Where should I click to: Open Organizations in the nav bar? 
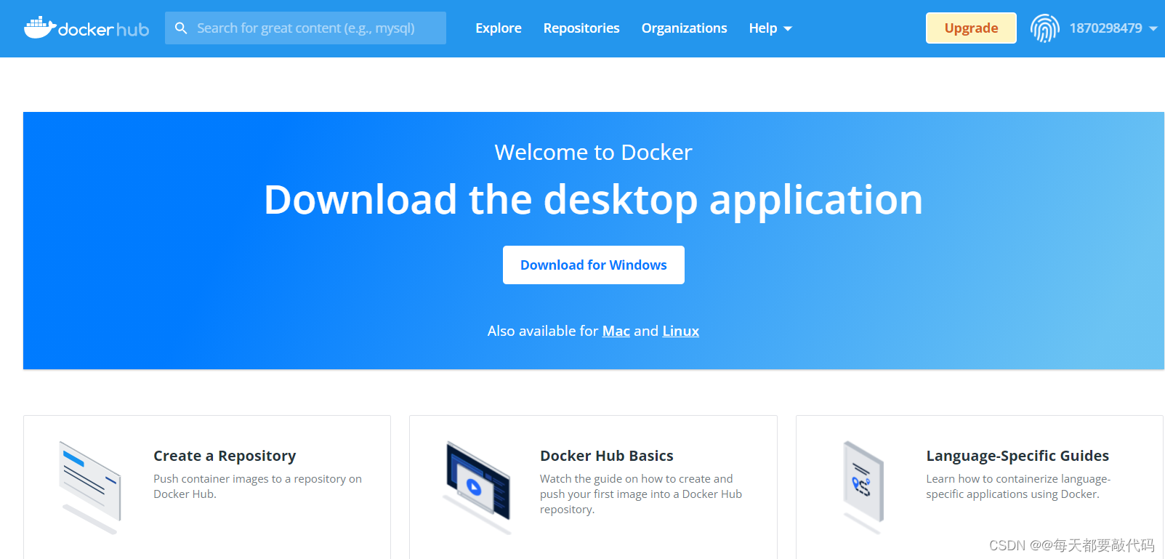684,28
